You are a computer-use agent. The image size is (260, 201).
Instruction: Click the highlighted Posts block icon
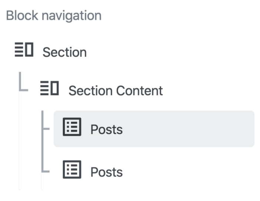point(72,127)
